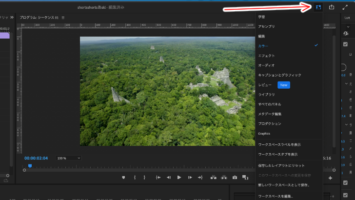355x200 pixels.
Task: Open the Workspaces menu icon
Action: (x=318, y=7)
